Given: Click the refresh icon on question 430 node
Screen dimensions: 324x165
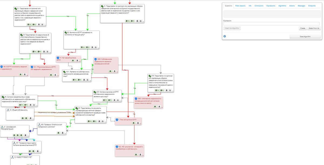Looking at the screenshot, I should (118, 100).
